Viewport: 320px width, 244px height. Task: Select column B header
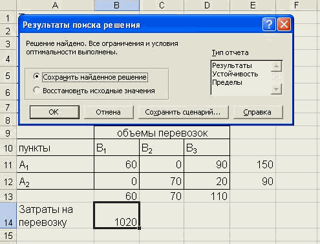click(x=116, y=5)
